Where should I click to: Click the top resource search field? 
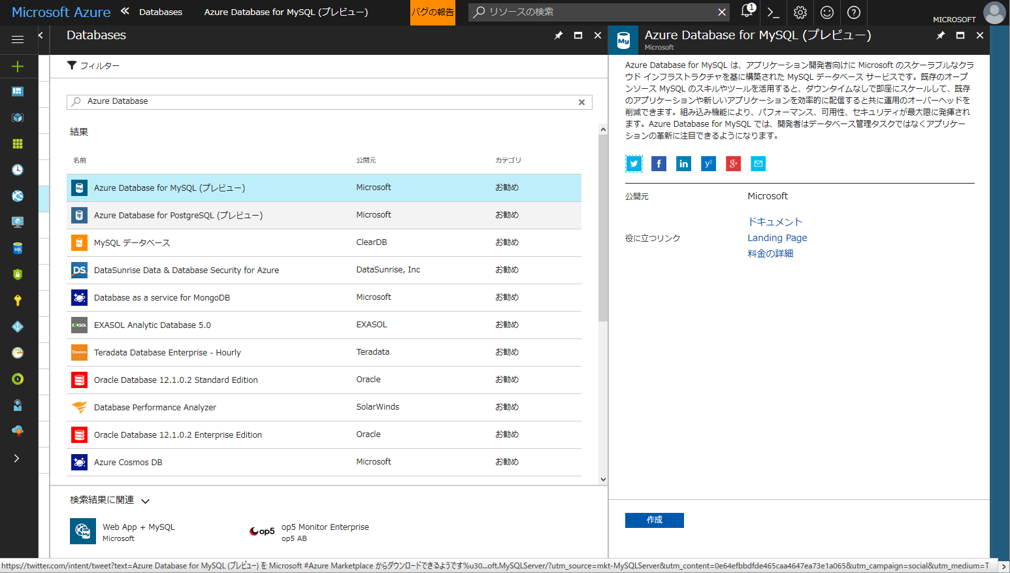(599, 12)
